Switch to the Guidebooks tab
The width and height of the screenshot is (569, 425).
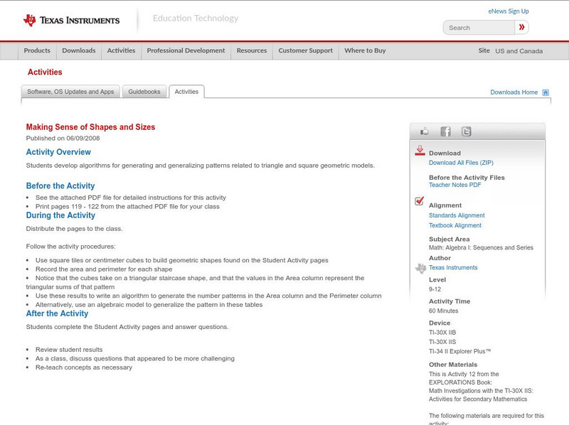(144, 92)
